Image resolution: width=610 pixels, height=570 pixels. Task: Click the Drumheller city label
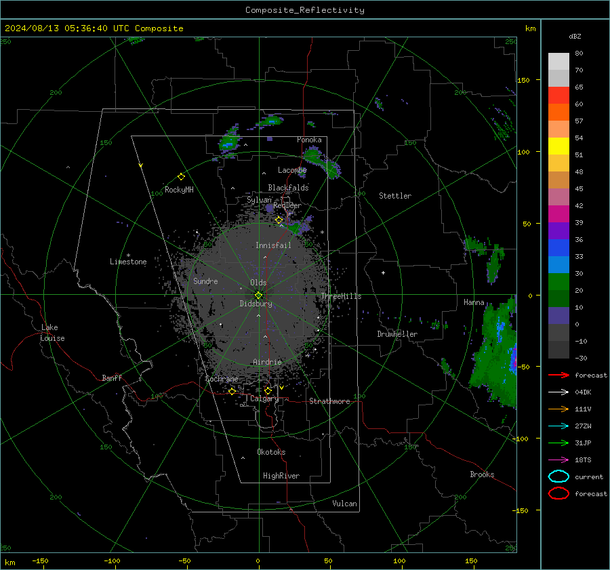pyautogui.click(x=397, y=334)
